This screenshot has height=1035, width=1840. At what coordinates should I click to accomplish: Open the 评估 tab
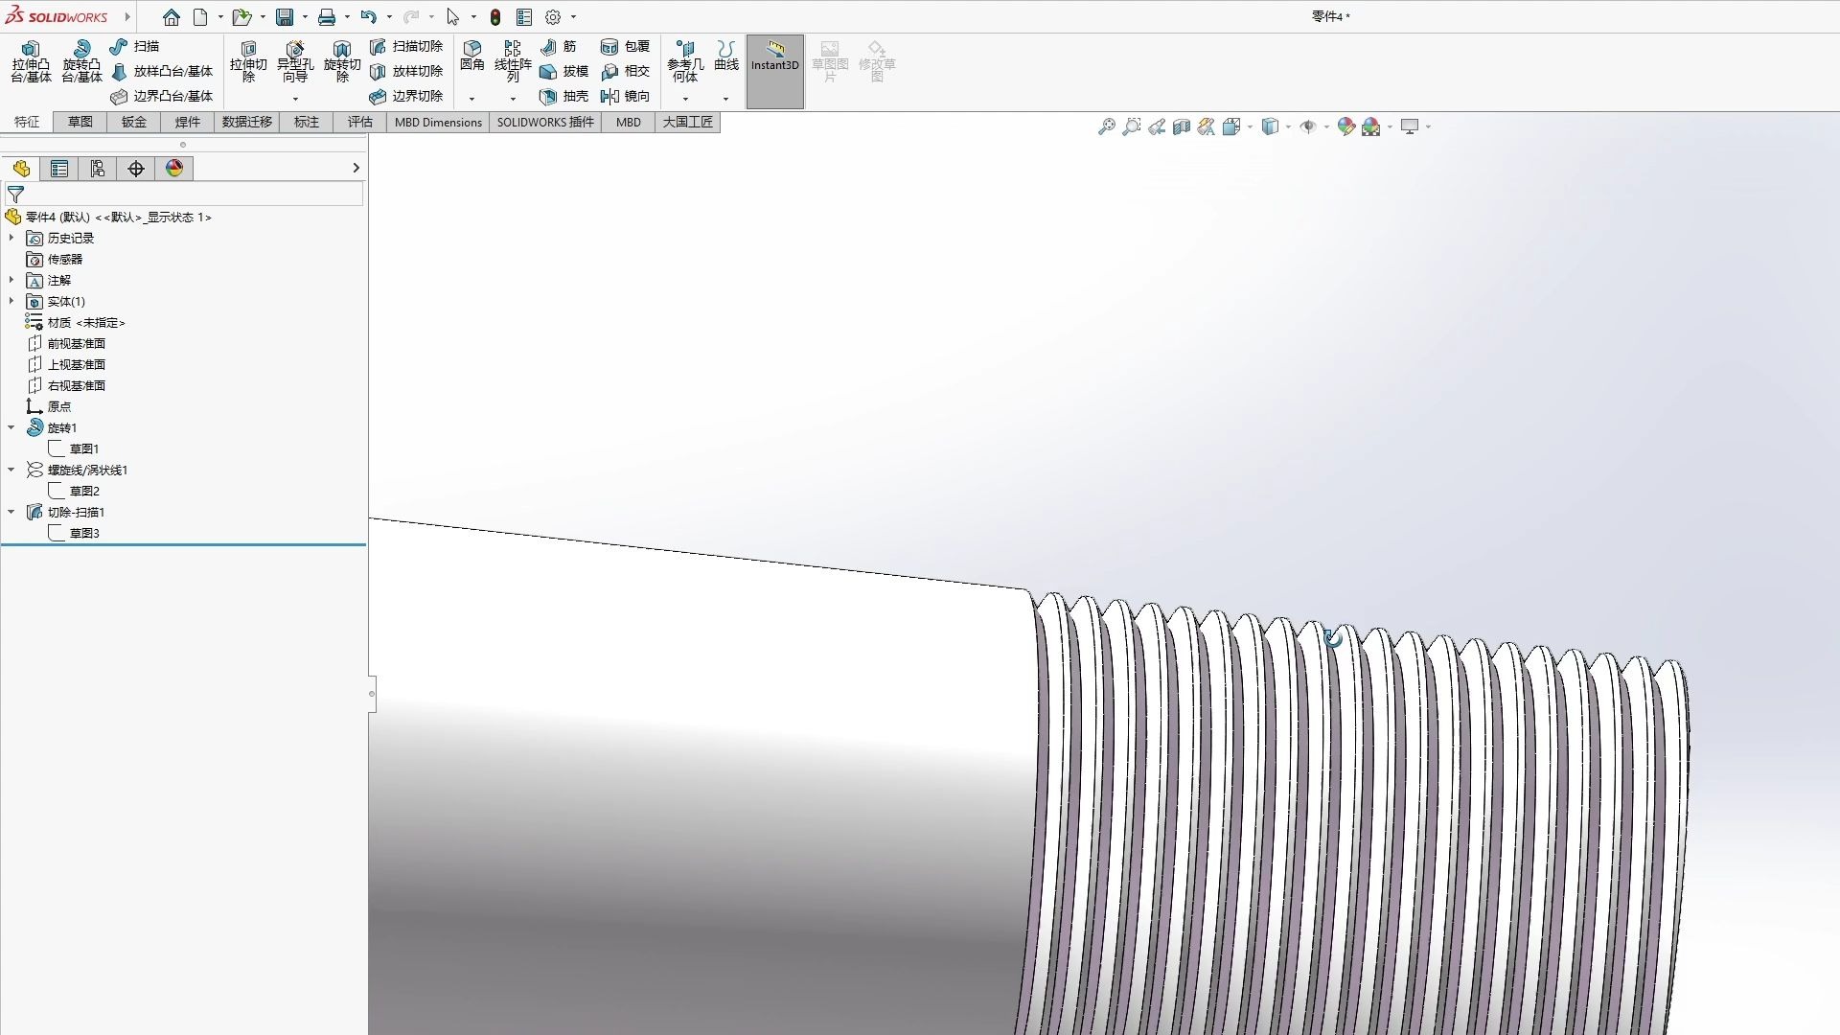[x=359, y=122]
